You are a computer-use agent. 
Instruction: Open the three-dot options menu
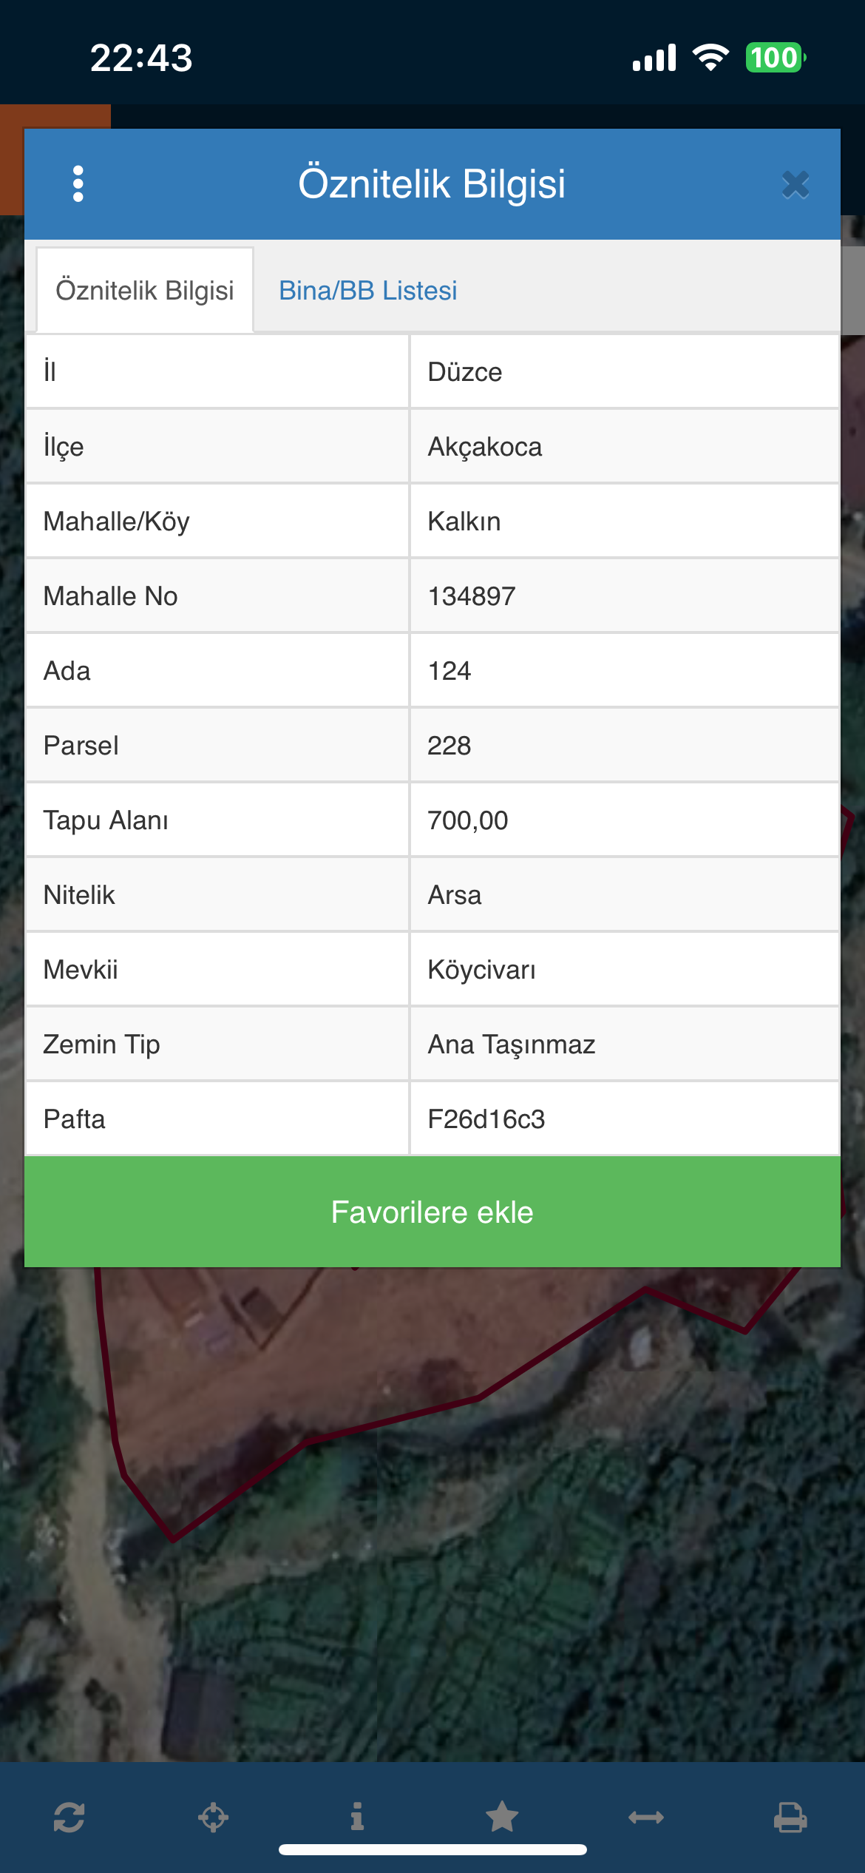click(78, 183)
